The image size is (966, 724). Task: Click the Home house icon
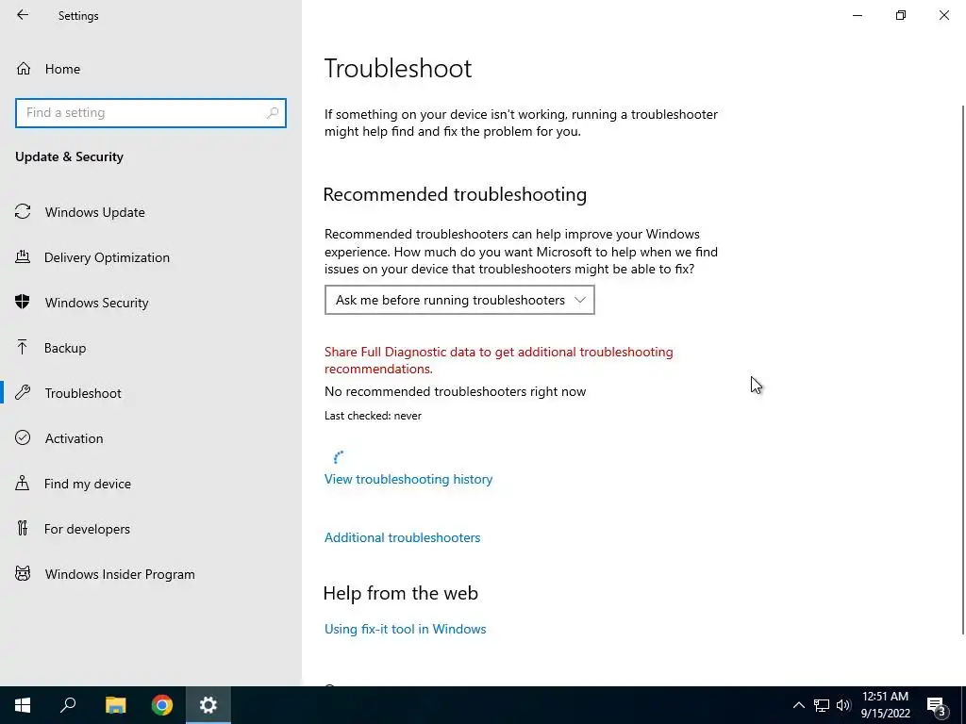(x=24, y=69)
